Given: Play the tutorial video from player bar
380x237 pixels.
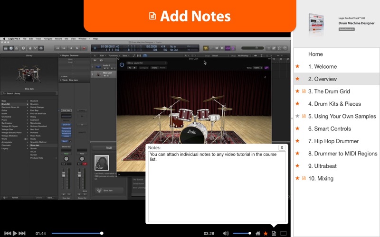Looking at the screenshot, I should (15, 233).
